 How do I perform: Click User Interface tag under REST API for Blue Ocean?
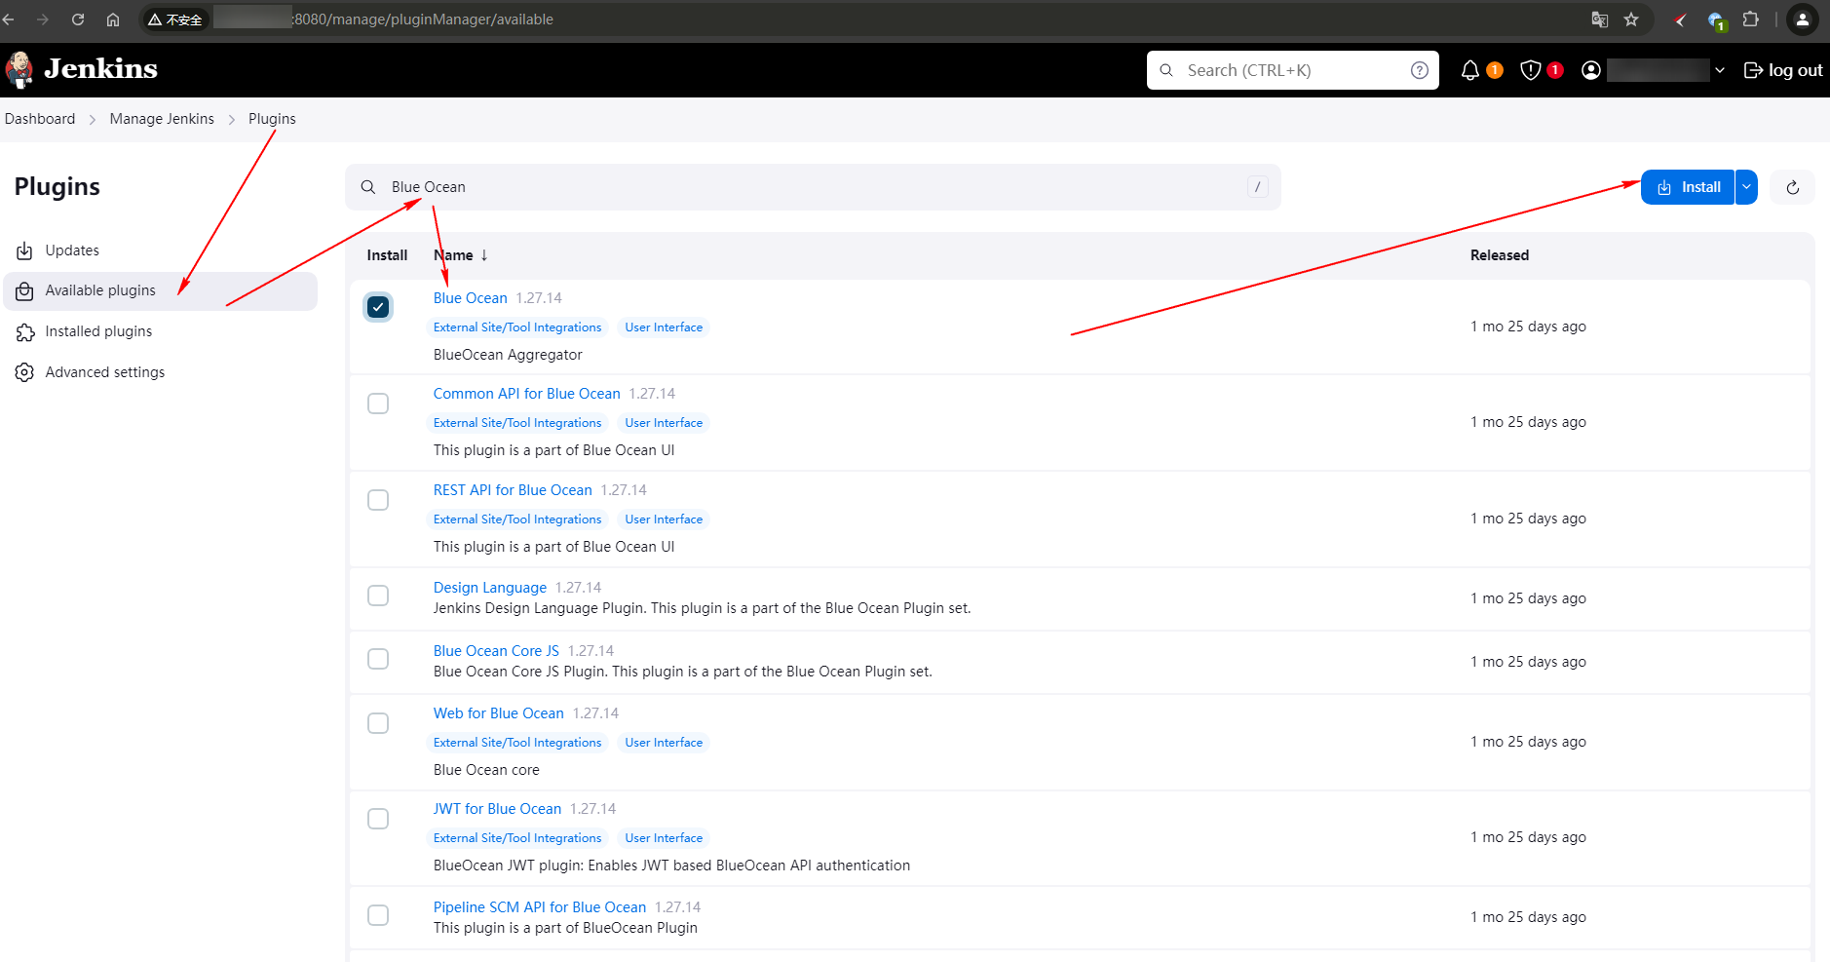664,519
